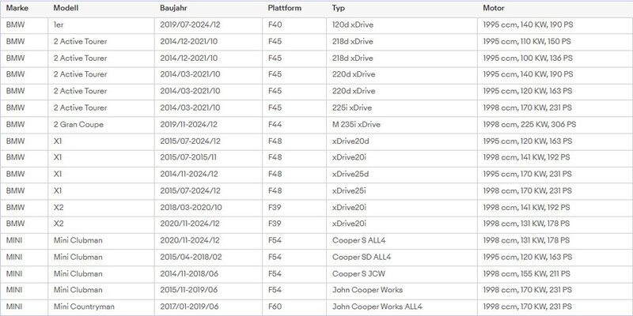Click the Plattform column header
Screen dimensions: 633x316
coord(285,8)
